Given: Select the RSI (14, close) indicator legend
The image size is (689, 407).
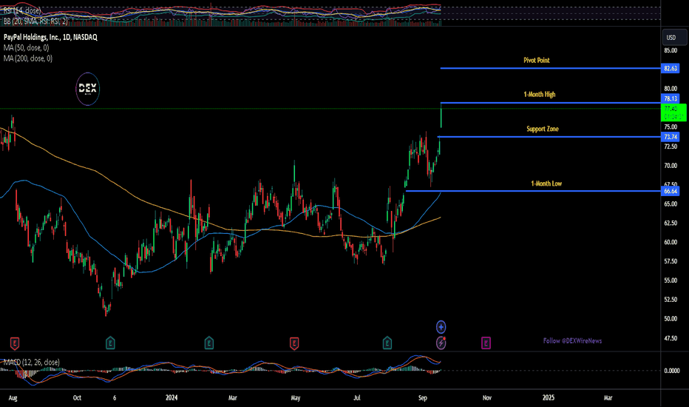Looking at the screenshot, I should click(22, 10).
